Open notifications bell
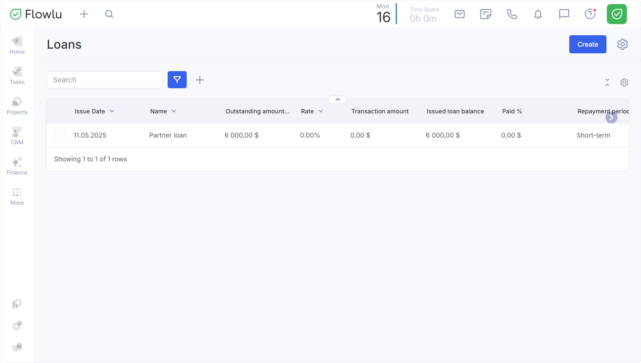Image resolution: width=641 pixels, height=363 pixels. click(x=538, y=14)
